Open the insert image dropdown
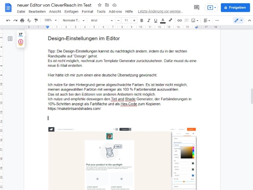 point(195,21)
